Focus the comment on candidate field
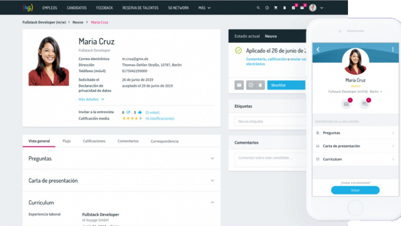This screenshot has height=226, width=401. (x=270, y=160)
